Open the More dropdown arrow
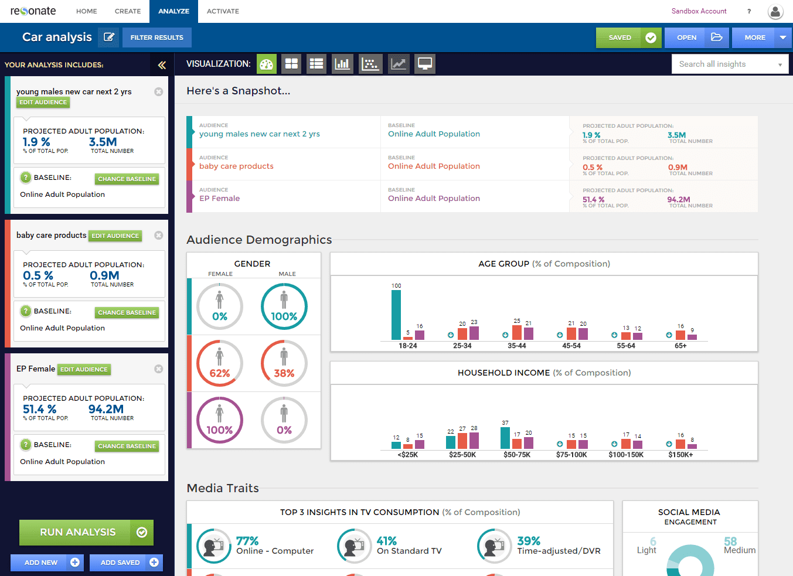This screenshot has height=576, width=793. pos(783,38)
